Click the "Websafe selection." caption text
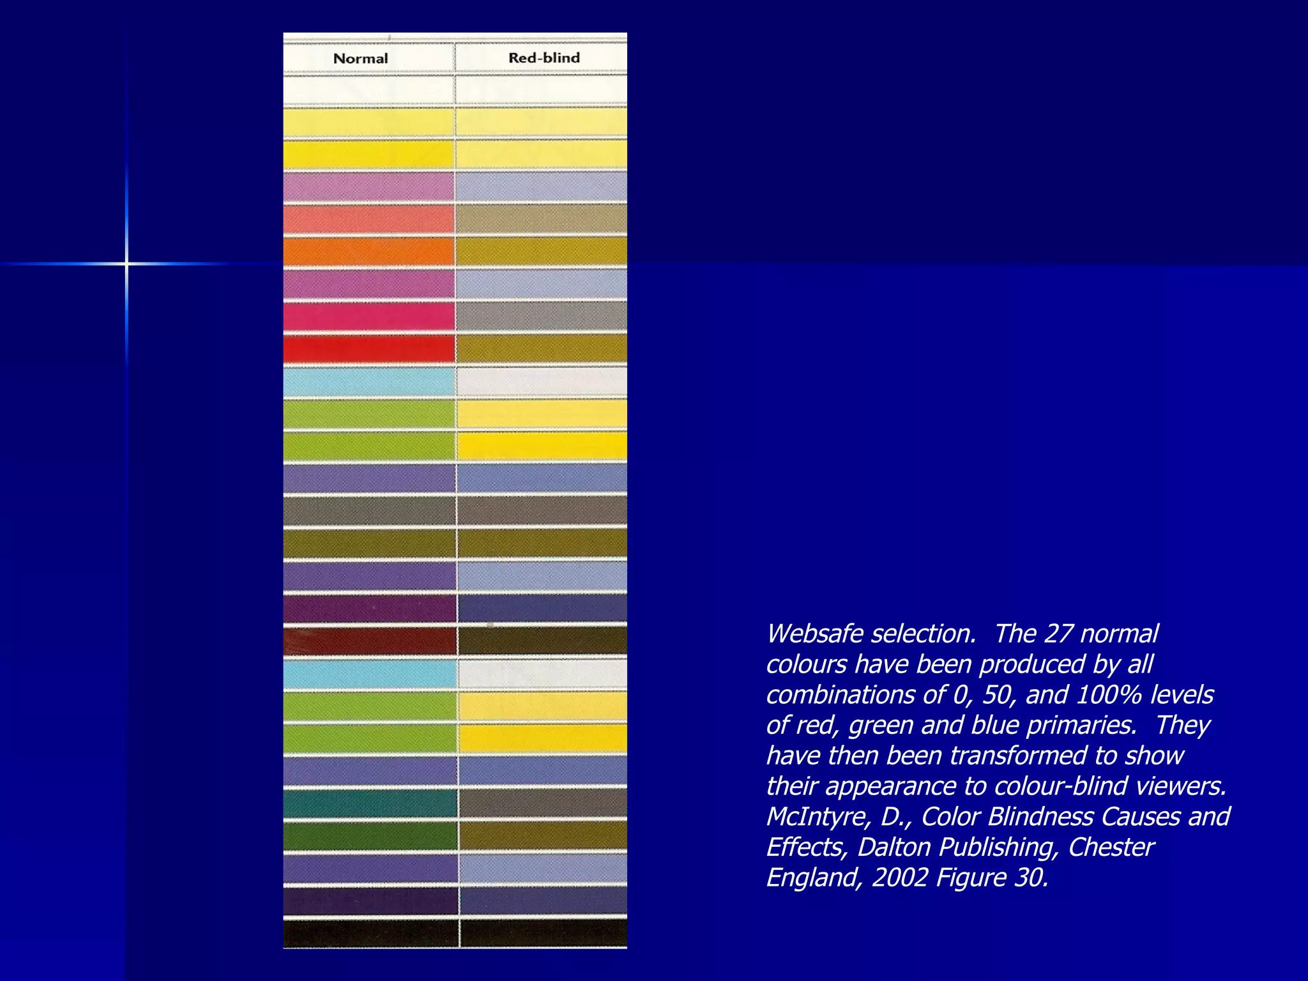The width and height of the screenshot is (1308, 981). coord(871,634)
